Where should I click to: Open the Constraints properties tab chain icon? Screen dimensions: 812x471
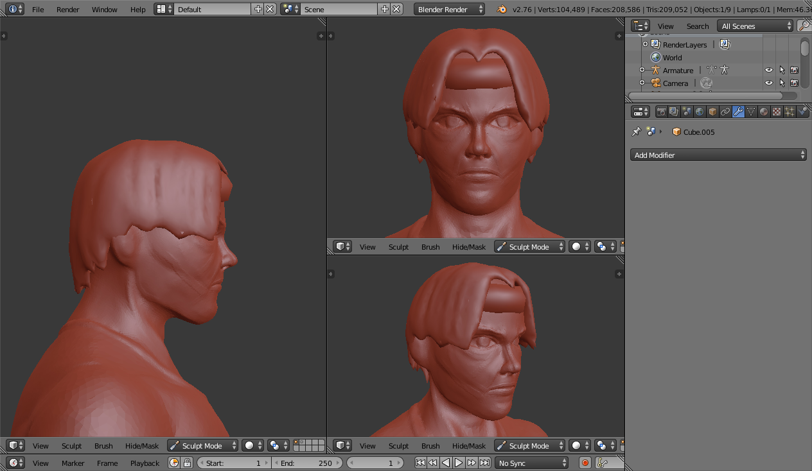[725, 112]
